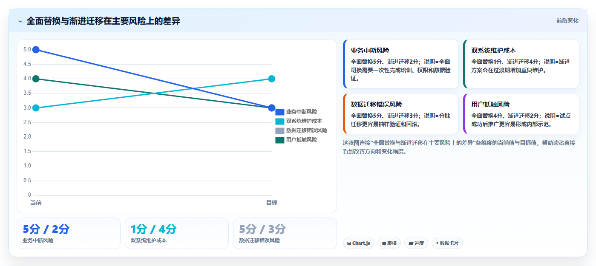Click text 全面替换5分、渐进迁移2分 in first card
Image resolution: width=596 pixels, height=266 pixels.
click(x=386, y=62)
